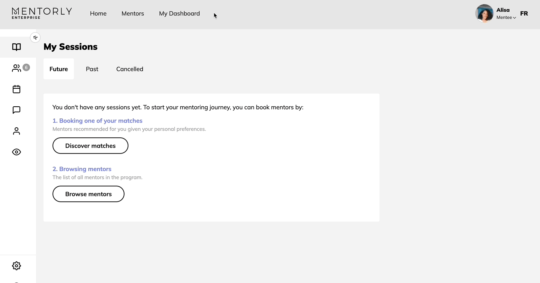Click the Mentorly Enterprise logo
This screenshot has height=283, width=540.
[42, 13]
